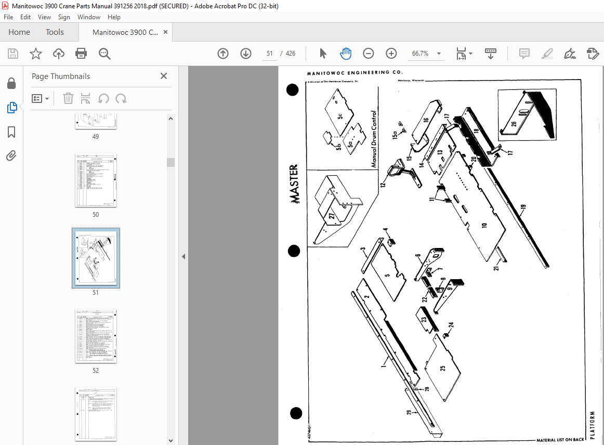604x445 pixels.
Task: Select page 52 thumbnail
Action: coord(96,336)
